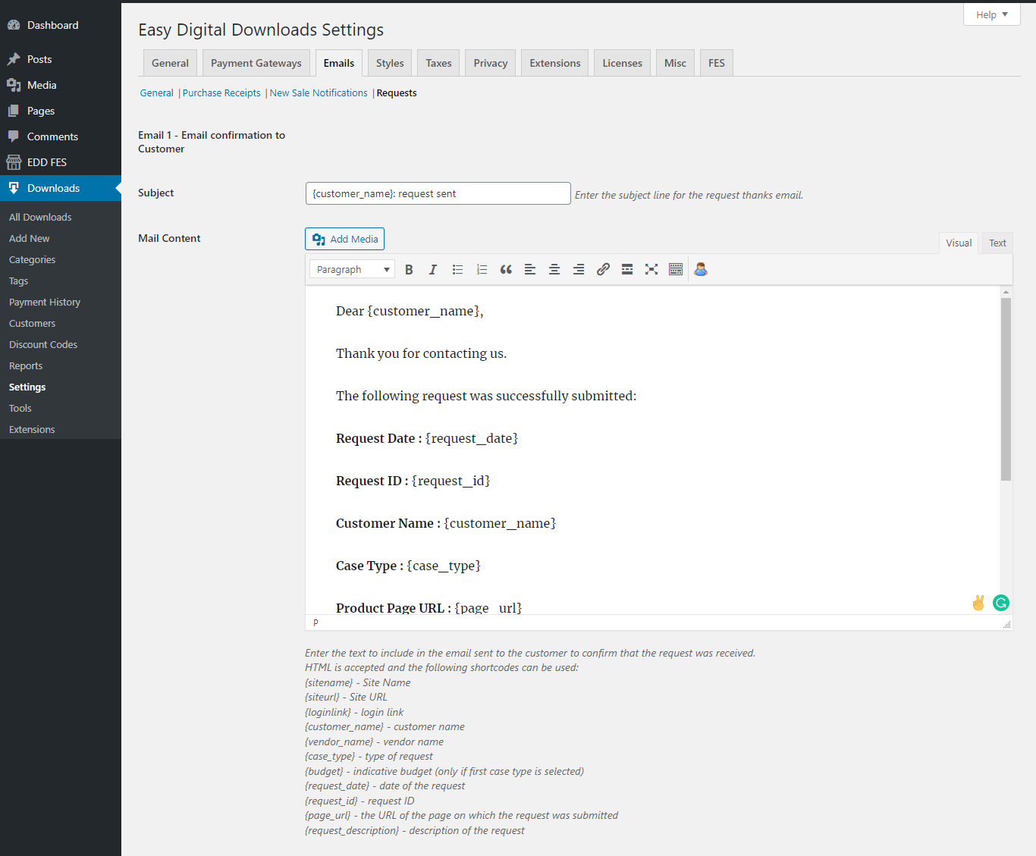Click the user avatar icon in editor toolbar
This screenshot has height=856, width=1036.
(701, 269)
